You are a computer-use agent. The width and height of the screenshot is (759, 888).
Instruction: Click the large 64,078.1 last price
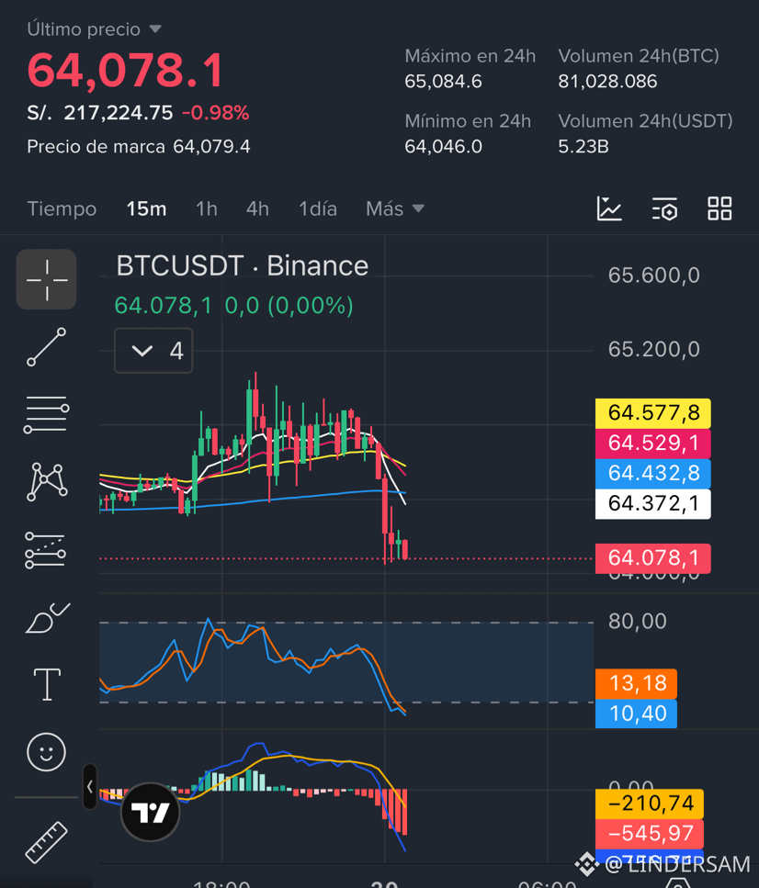tap(125, 71)
